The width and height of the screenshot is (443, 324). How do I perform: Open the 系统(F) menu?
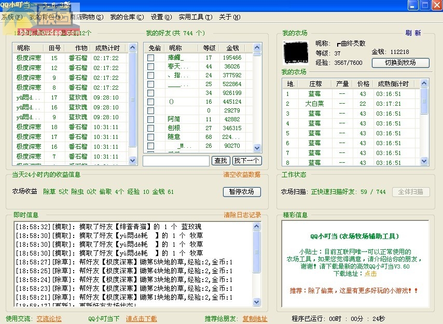[x=11, y=17]
